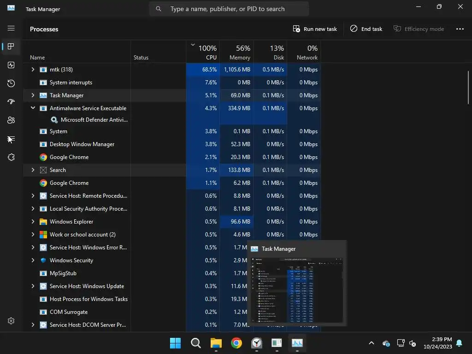Expand the Search process row
Image resolution: width=472 pixels, height=354 pixels.
(33, 170)
